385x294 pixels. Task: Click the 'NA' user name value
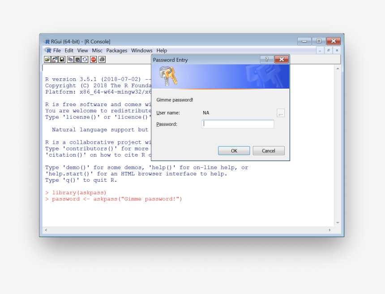tap(206, 113)
